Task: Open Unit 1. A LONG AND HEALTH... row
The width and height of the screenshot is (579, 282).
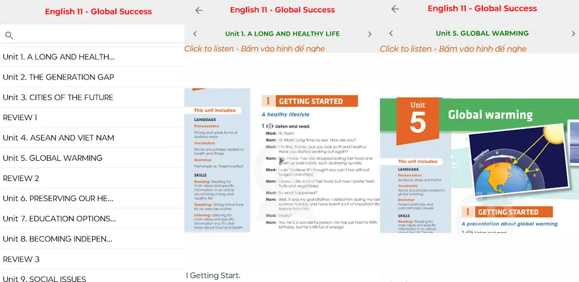Action: coord(92,57)
